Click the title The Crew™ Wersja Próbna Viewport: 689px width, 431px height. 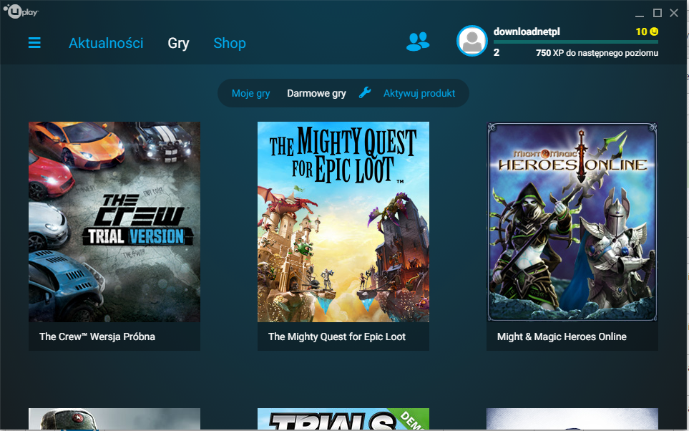pos(97,336)
